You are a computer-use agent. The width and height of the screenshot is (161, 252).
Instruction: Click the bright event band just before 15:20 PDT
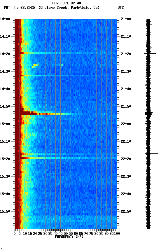click(68, 158)
